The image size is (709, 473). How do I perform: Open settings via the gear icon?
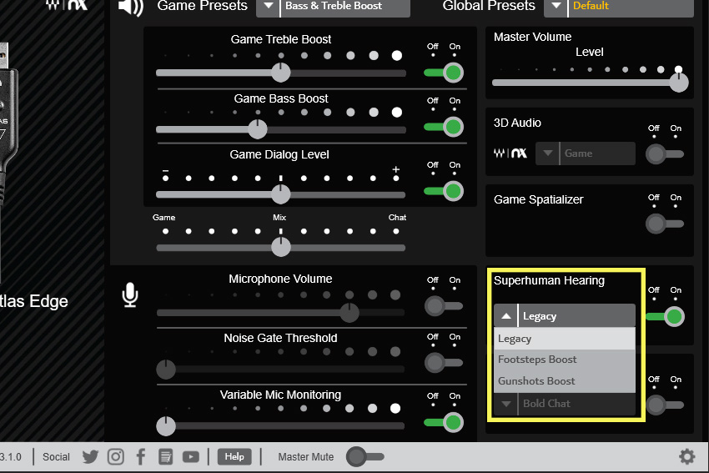pyautogui.click(x=686, y=456)
